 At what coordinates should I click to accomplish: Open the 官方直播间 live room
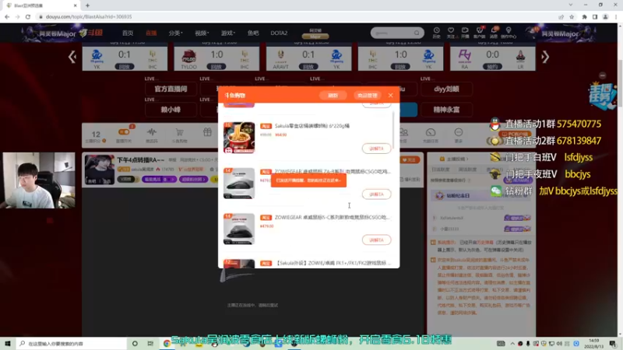click(171, 89)
